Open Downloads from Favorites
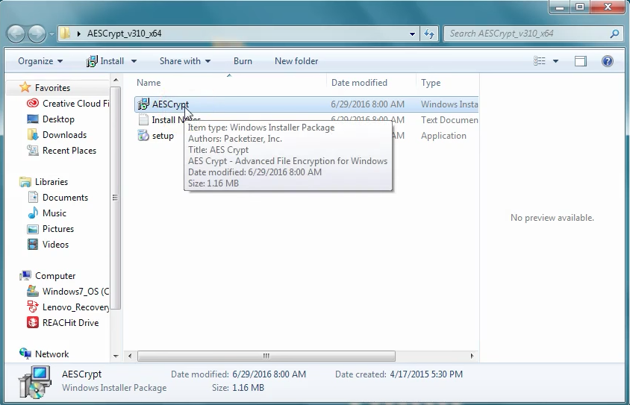630x405 pixels. tap(64, 135)
